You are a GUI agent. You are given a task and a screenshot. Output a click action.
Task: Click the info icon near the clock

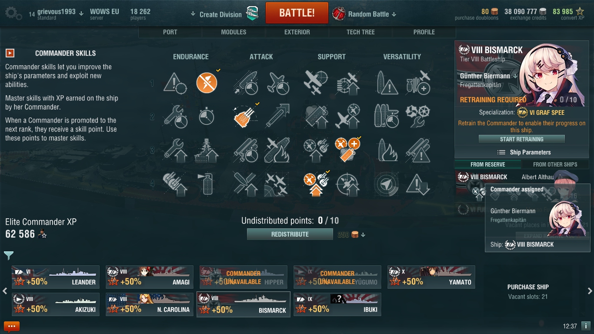[586, 326]
